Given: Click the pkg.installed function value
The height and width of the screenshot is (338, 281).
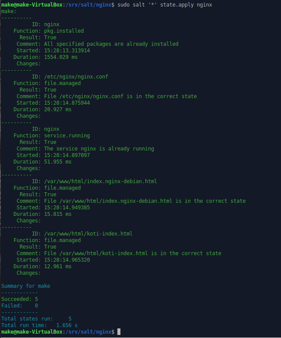Looking at the screenshot, I should (x=64, y=31).
